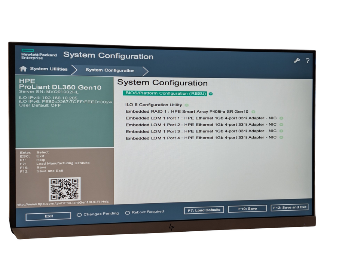Click the Hewlett Packard Enterprise logo
Screen dimensions: 348x262
coord(39,54)
